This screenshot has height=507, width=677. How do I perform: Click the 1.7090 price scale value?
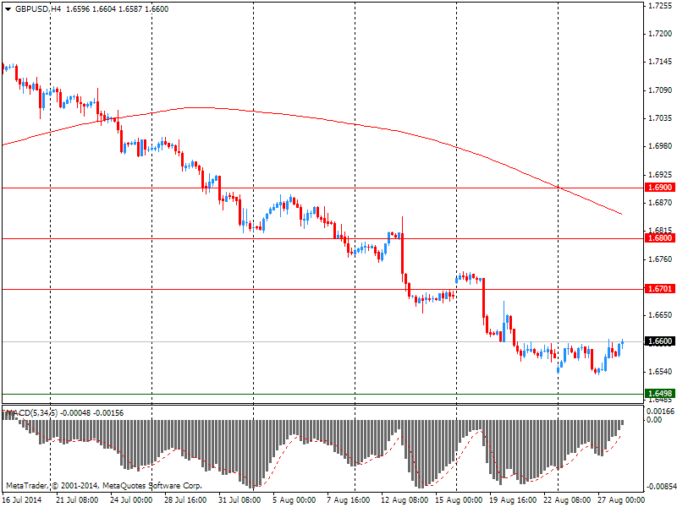[x=661, y=90]
